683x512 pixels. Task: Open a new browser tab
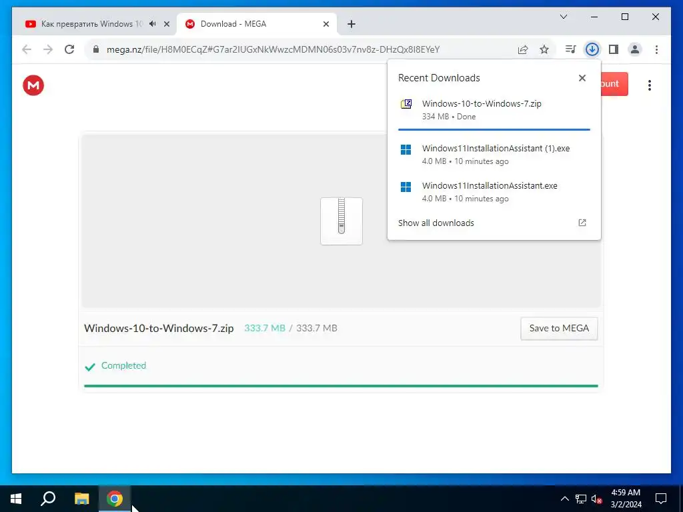point(352,24)
